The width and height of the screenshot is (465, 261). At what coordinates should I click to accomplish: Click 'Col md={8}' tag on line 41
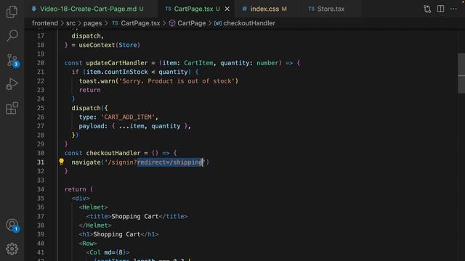point(108,252)
